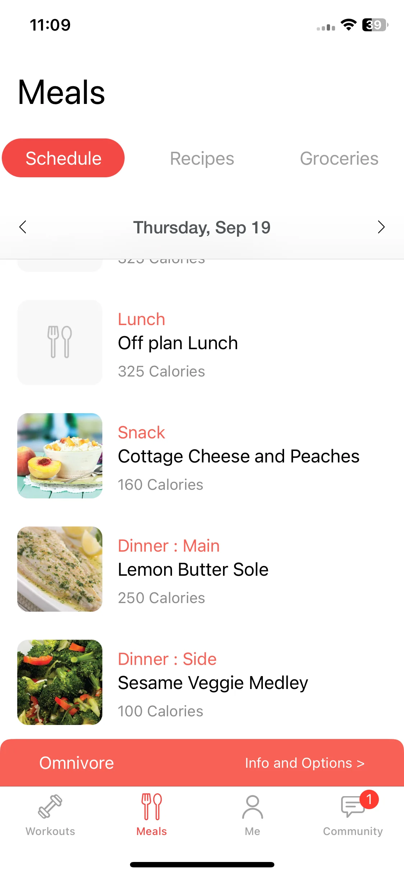This screenshot has height=876, width=404.
Task: Tap the battery indicator icon
Action: point(375,25)
